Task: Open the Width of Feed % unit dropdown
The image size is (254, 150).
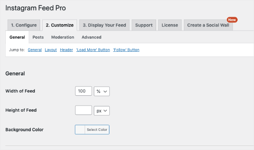Action: click(102, 91)
